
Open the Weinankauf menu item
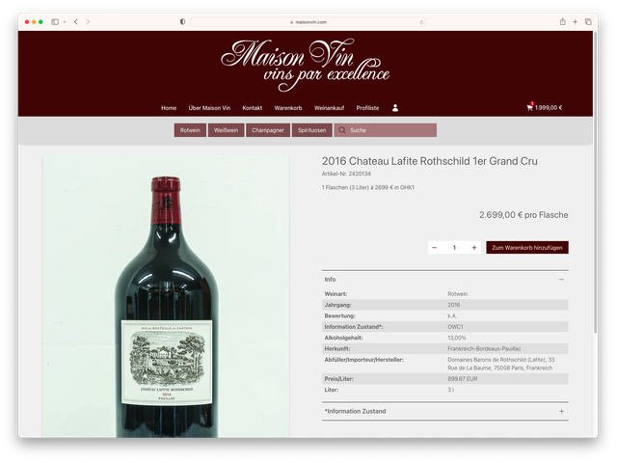(x=329, y=108)
